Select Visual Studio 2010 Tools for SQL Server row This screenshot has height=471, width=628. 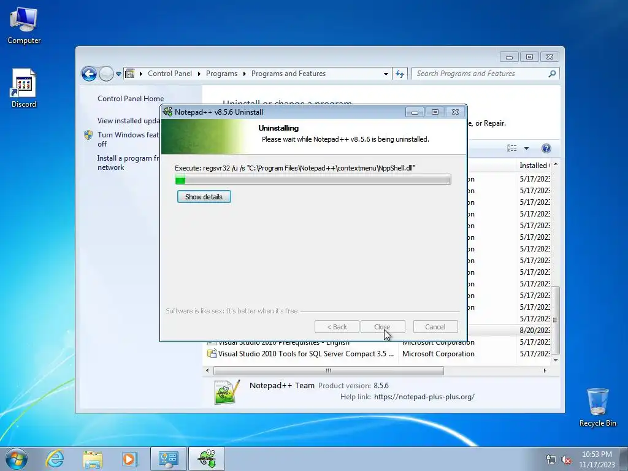[378, 354]
